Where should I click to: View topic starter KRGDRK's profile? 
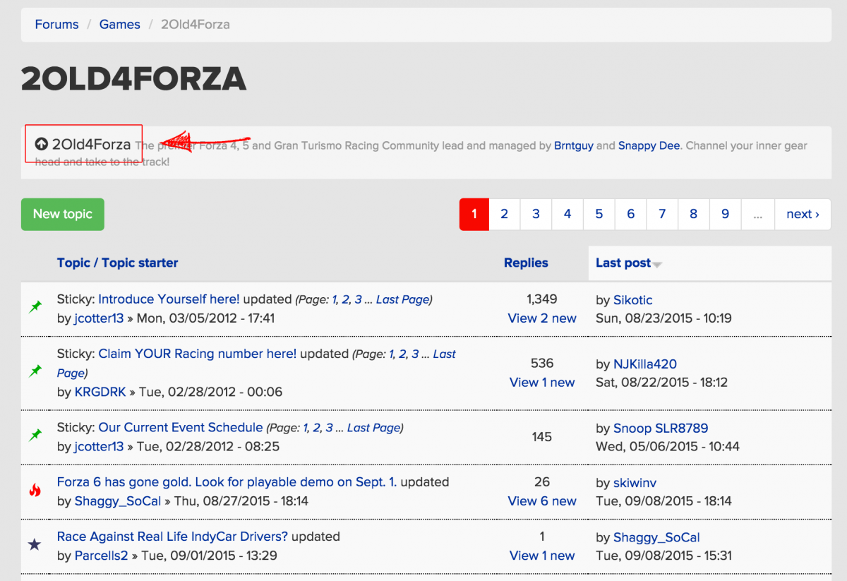100,392
